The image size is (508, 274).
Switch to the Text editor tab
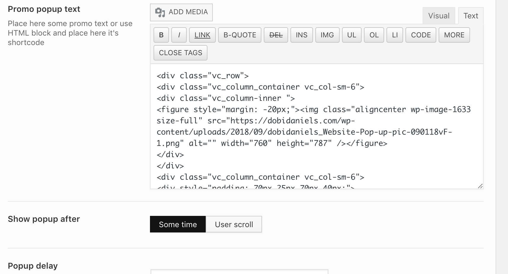[471, 16]
